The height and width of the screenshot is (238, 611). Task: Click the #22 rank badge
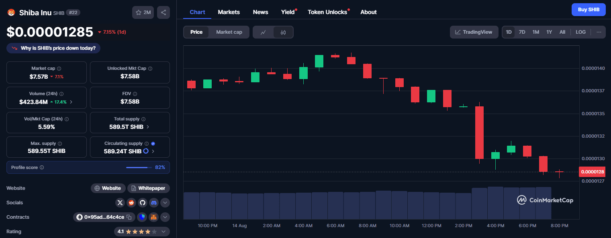[73, 12]
